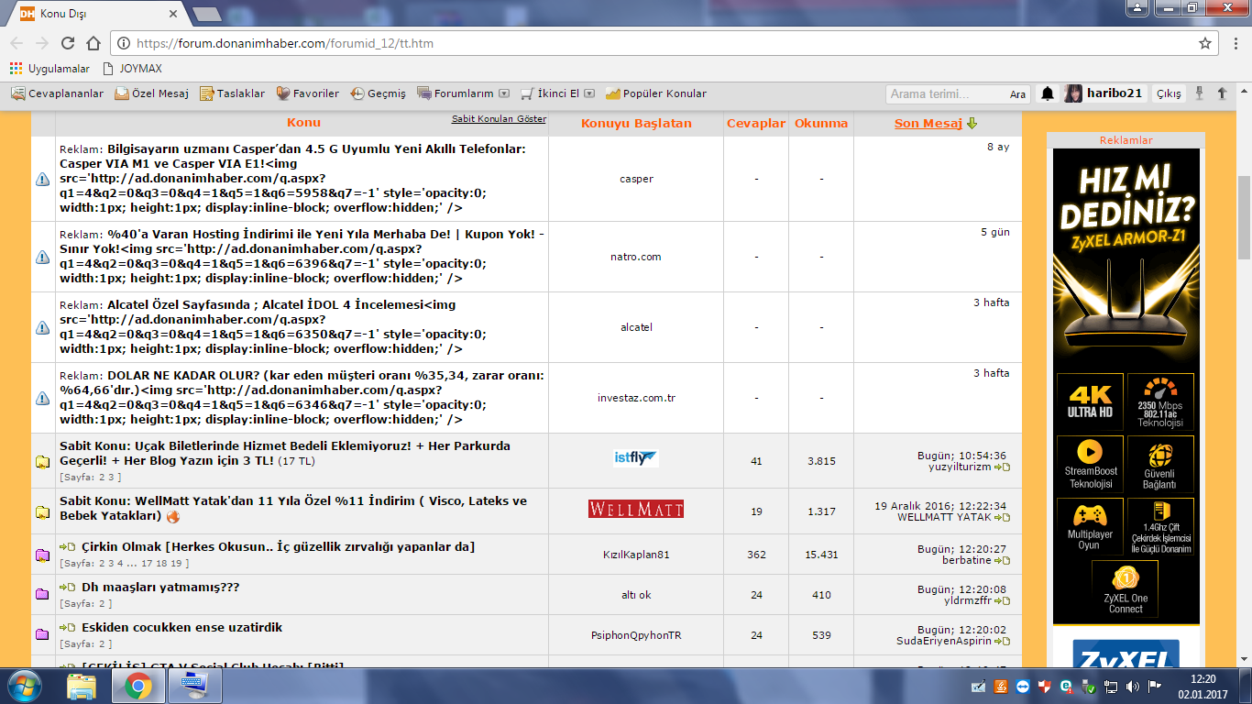Image resolution: width=1252 pixels, height=704 pixels.
Task: Open topic Eskiden cocukken ense uzatirdik
Action: tap(181, 628)
